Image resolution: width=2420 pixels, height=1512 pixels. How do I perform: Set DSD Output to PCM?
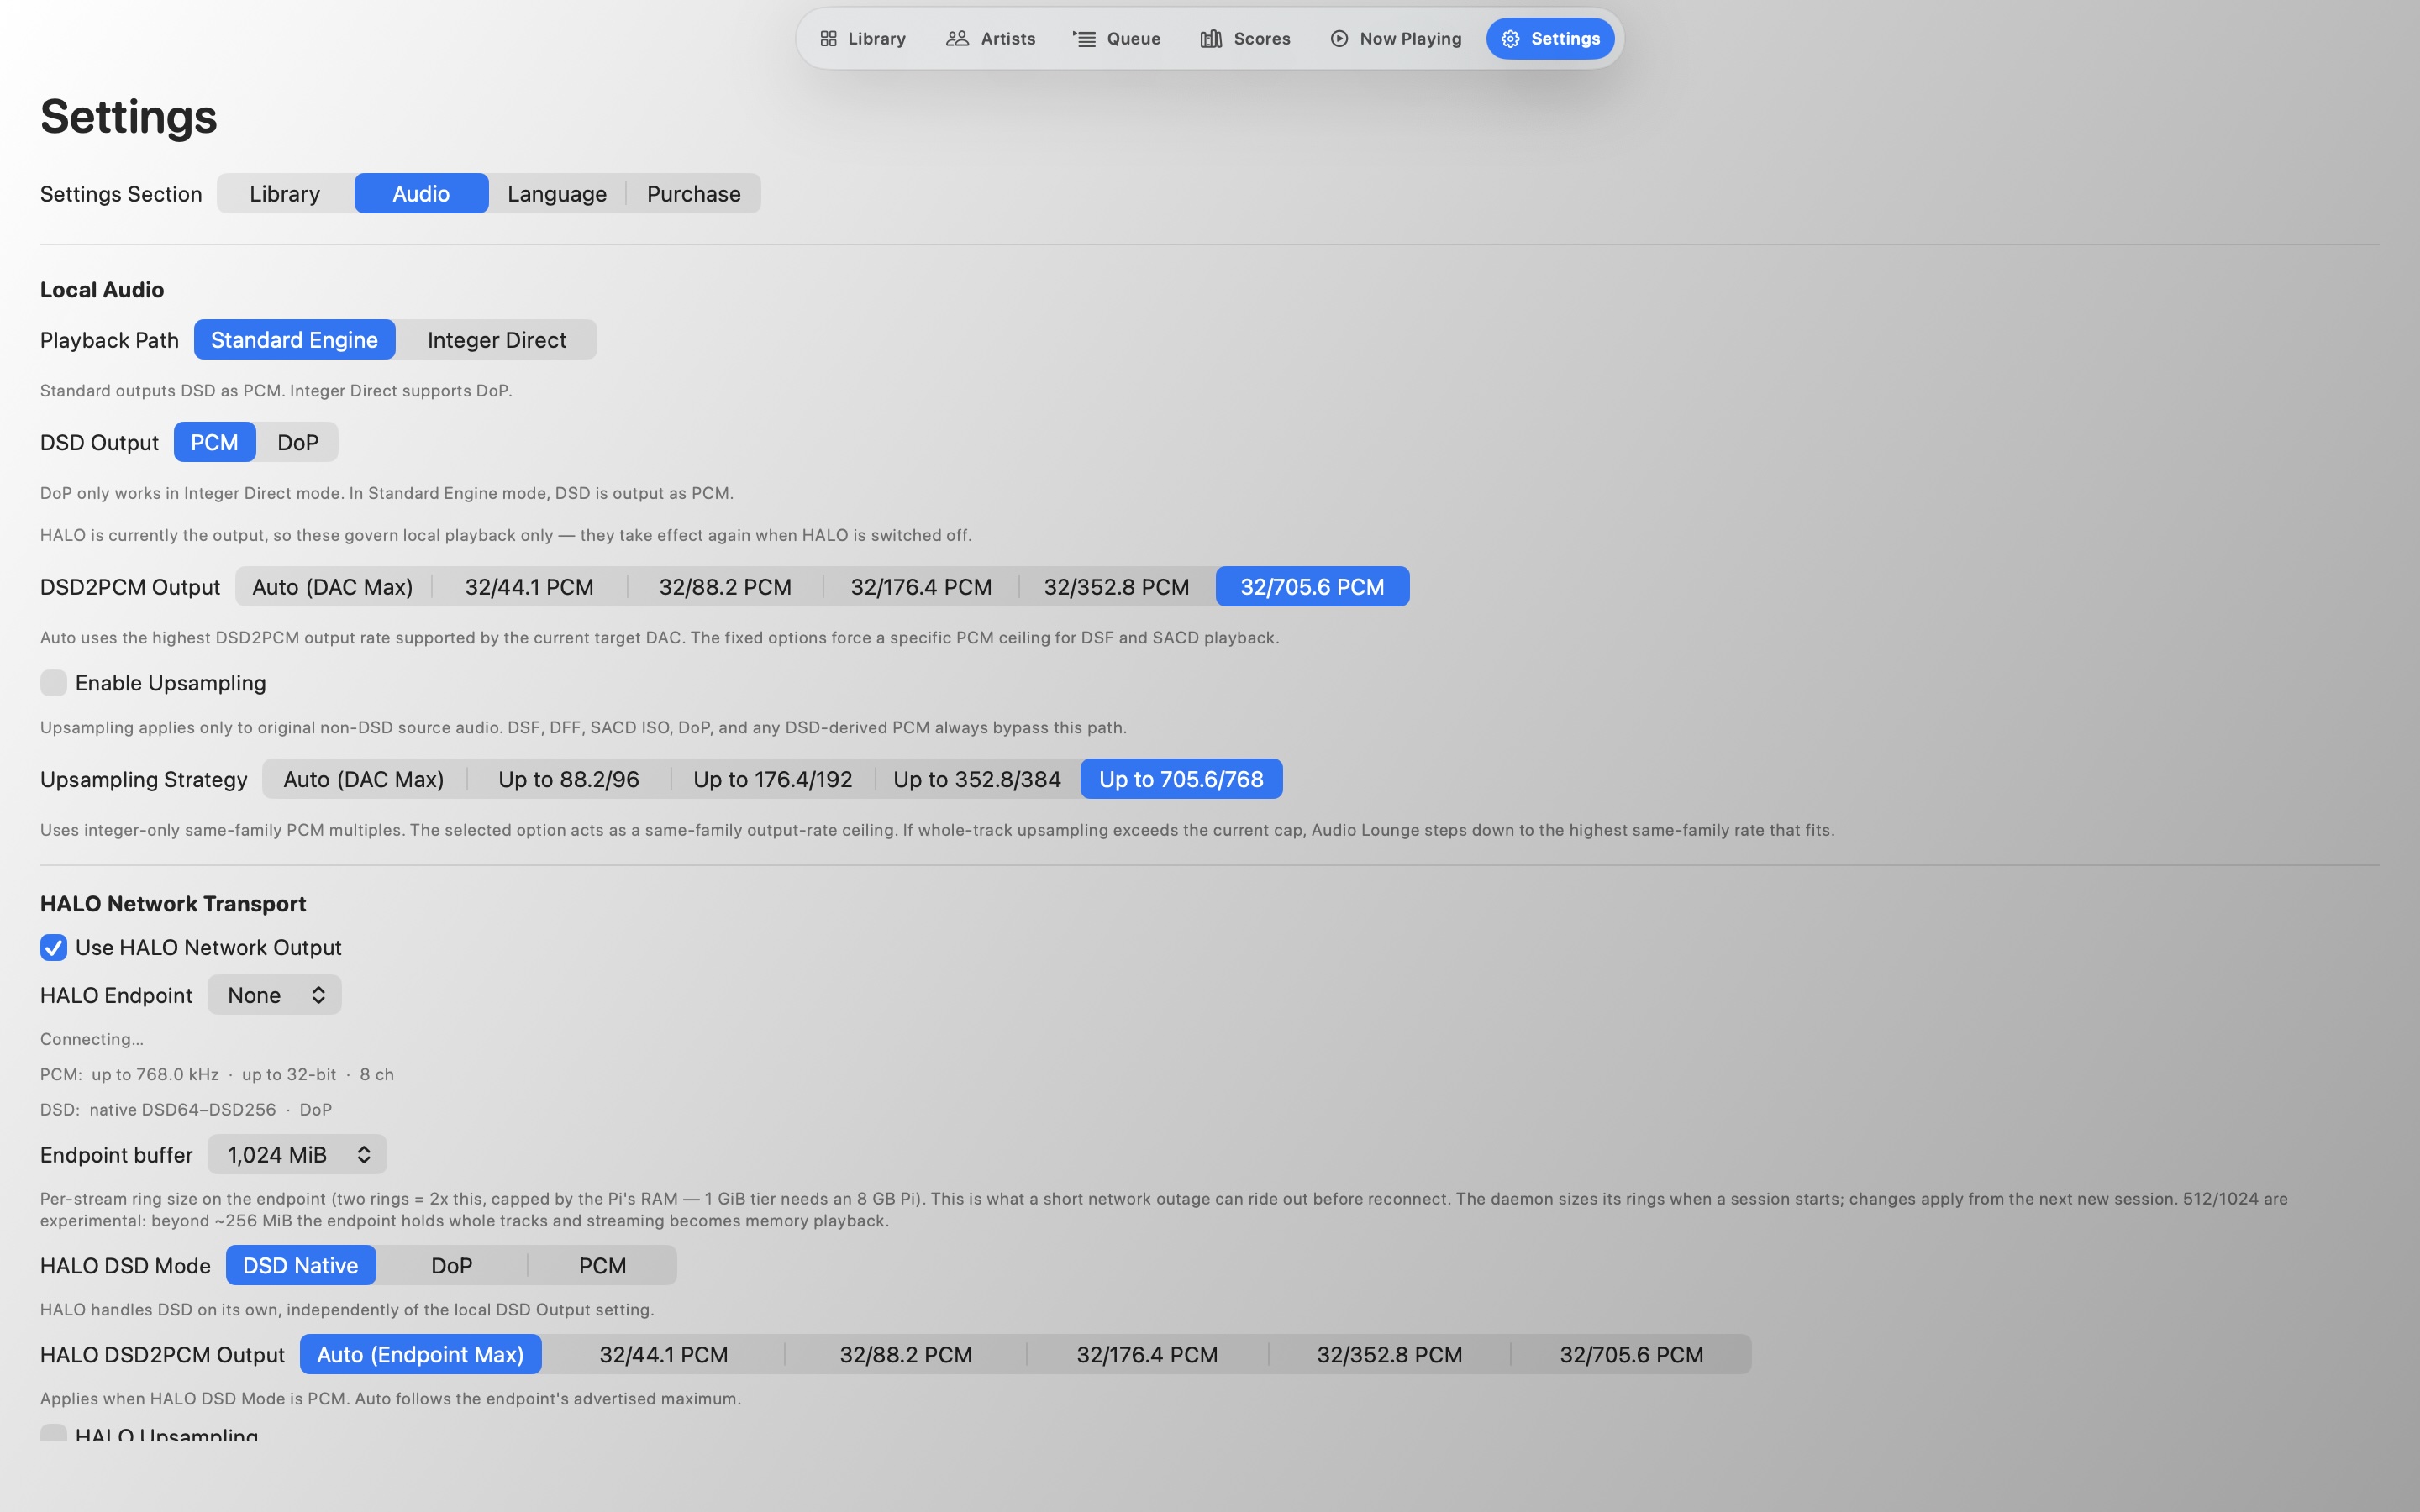(x=214, y=442)
